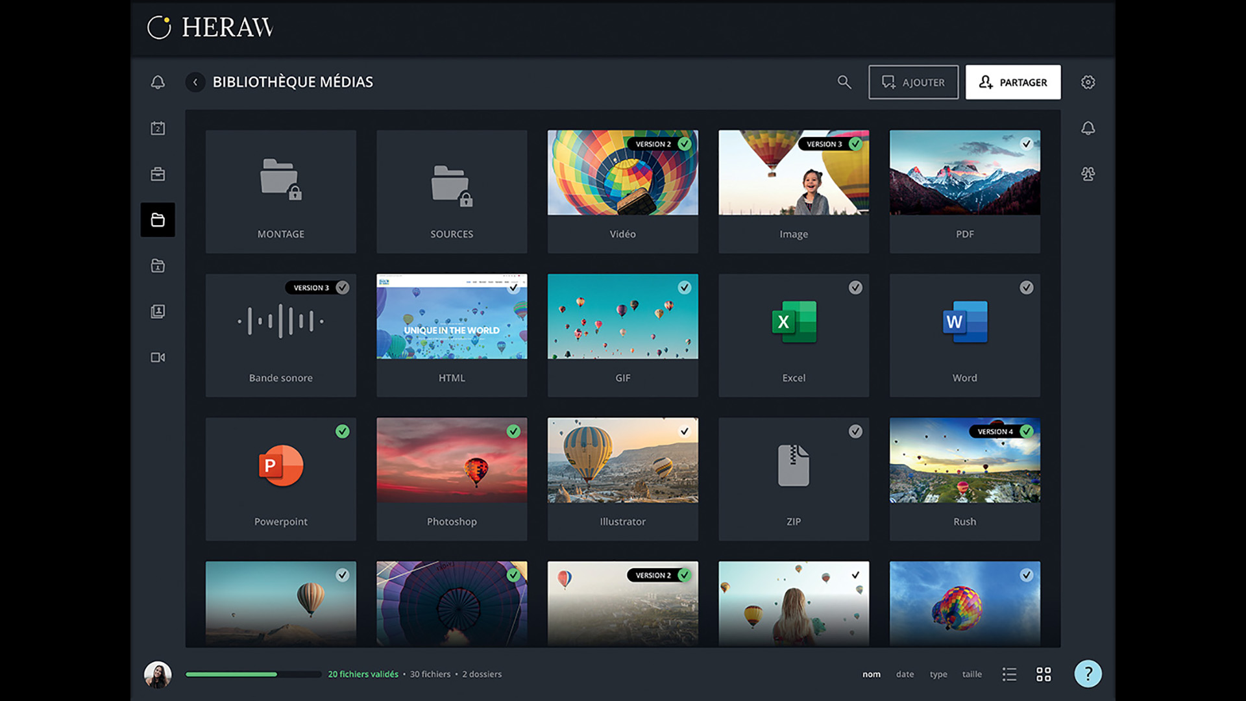
Task: Switch to grid view icon
Action: (1044, 674)
